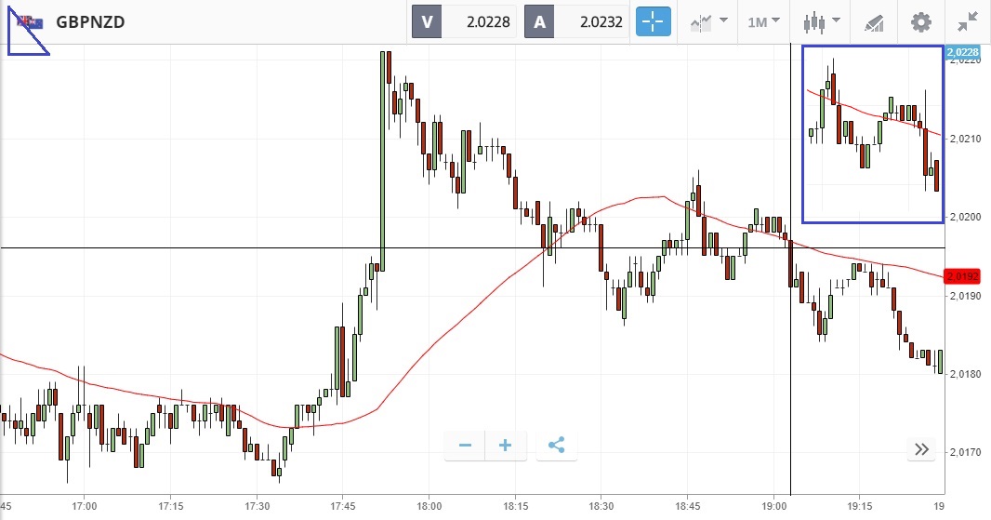Image resolution: width=991 pixels, height=520 pixels.
Task: Zoom out the chart with minus
Action: (465, 446)
